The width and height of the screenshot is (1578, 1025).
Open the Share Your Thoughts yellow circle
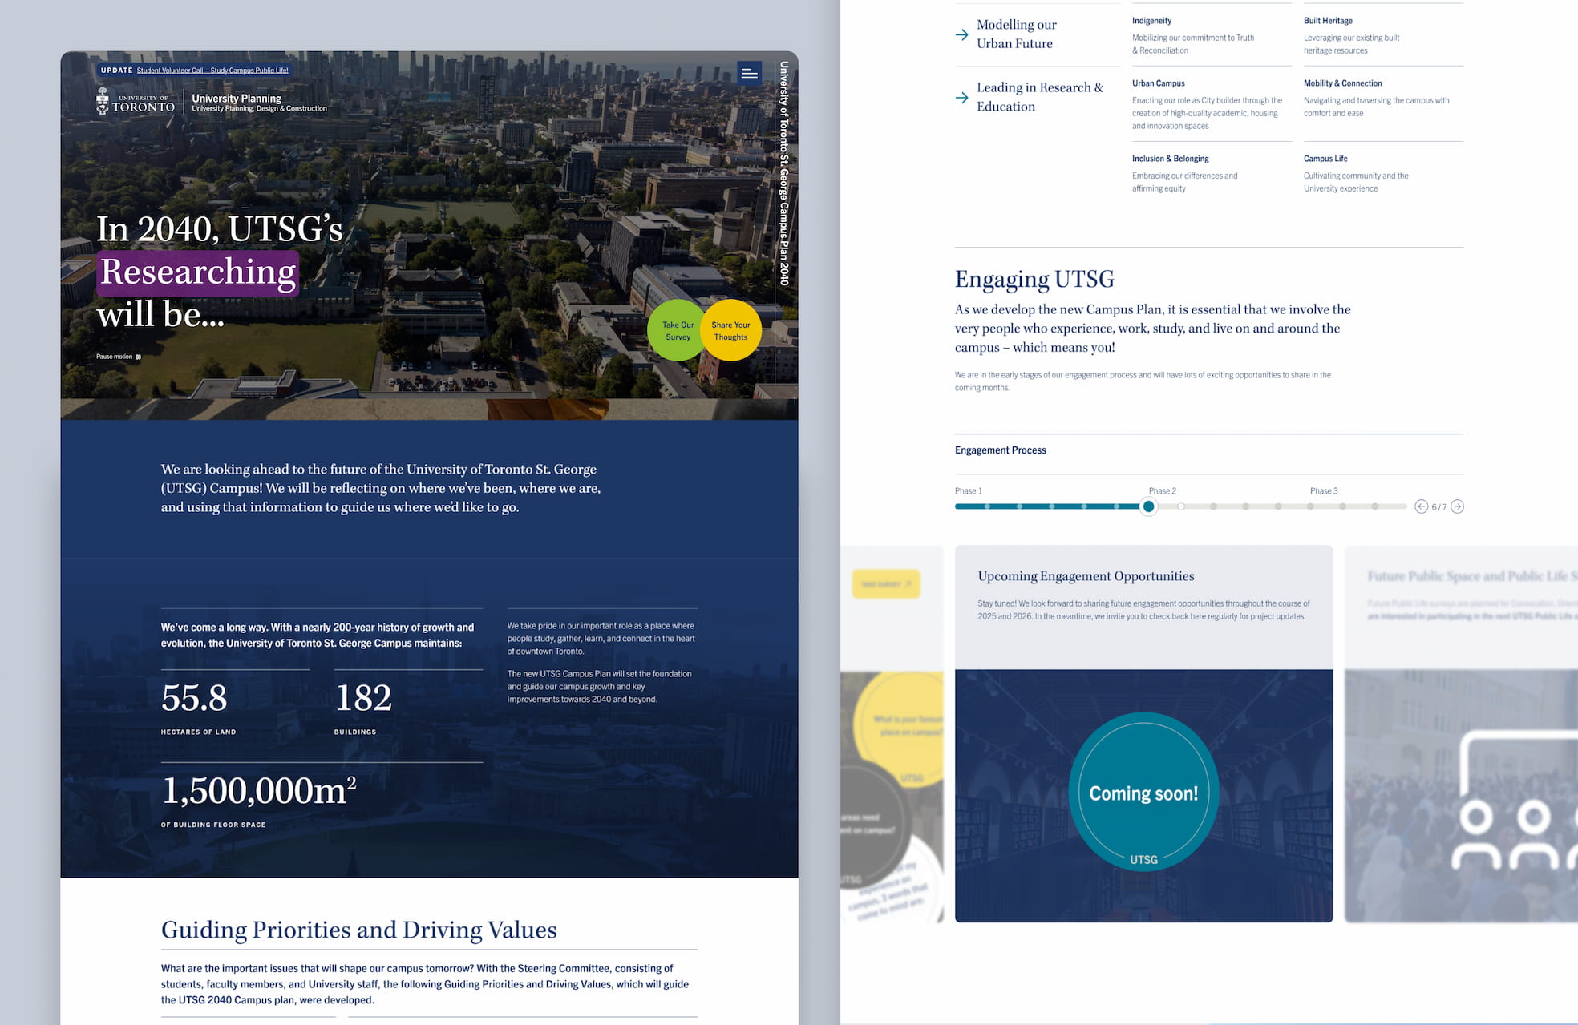pos(730,330)
